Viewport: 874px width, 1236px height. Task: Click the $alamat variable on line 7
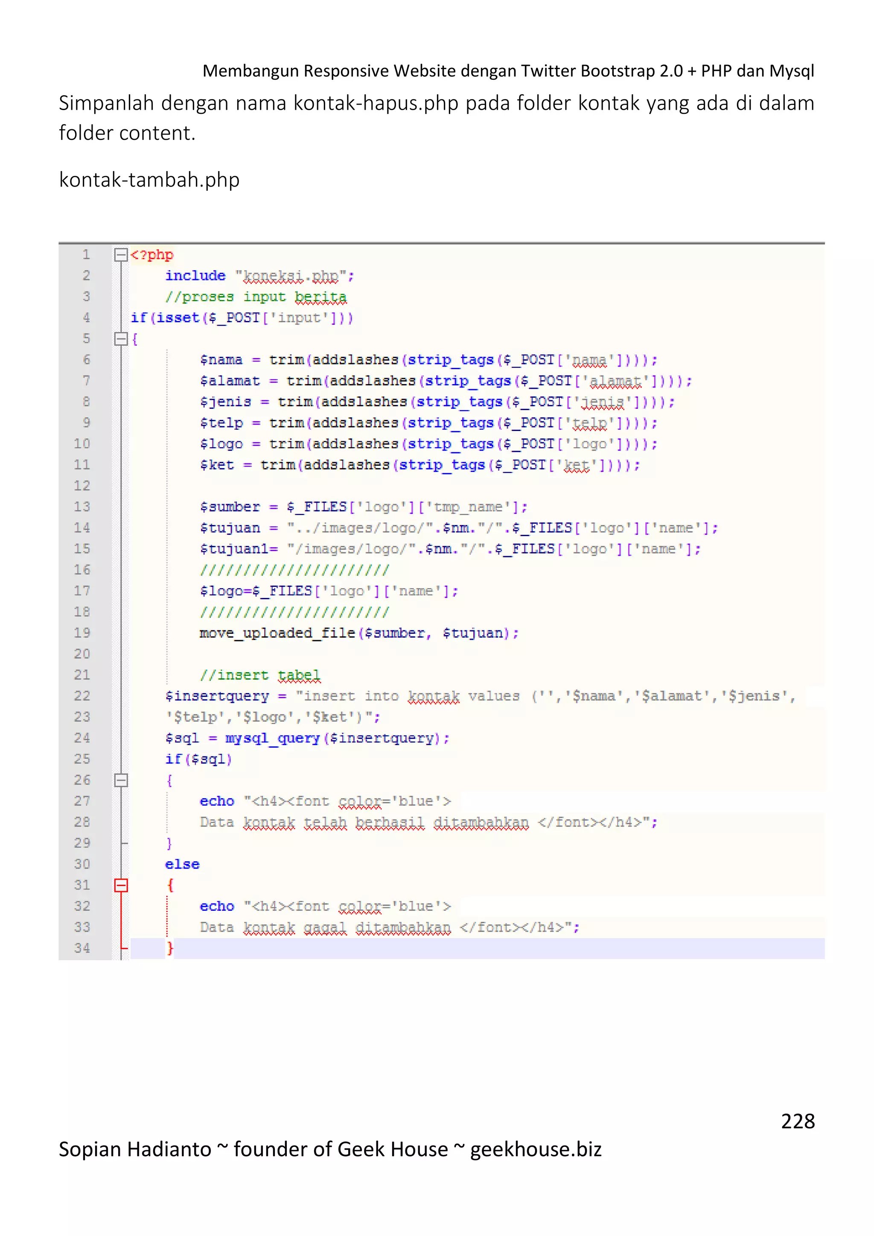point(230,381)
